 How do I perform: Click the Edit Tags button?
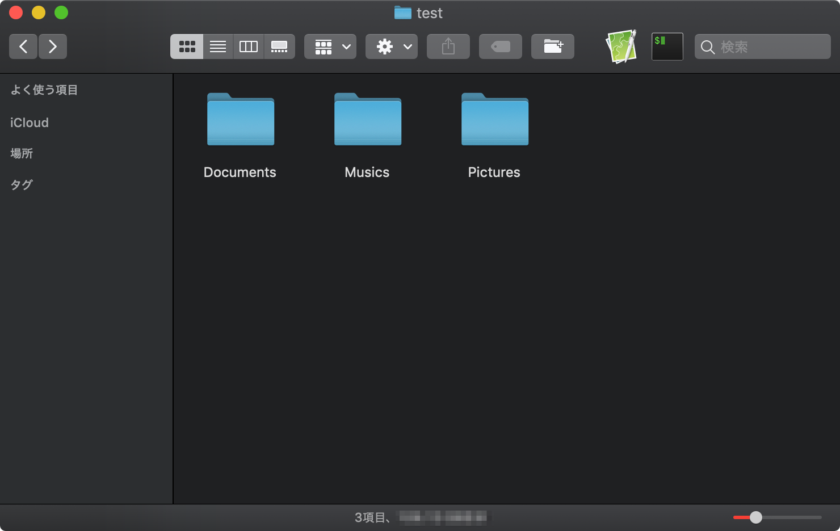[x=501, y=47]
